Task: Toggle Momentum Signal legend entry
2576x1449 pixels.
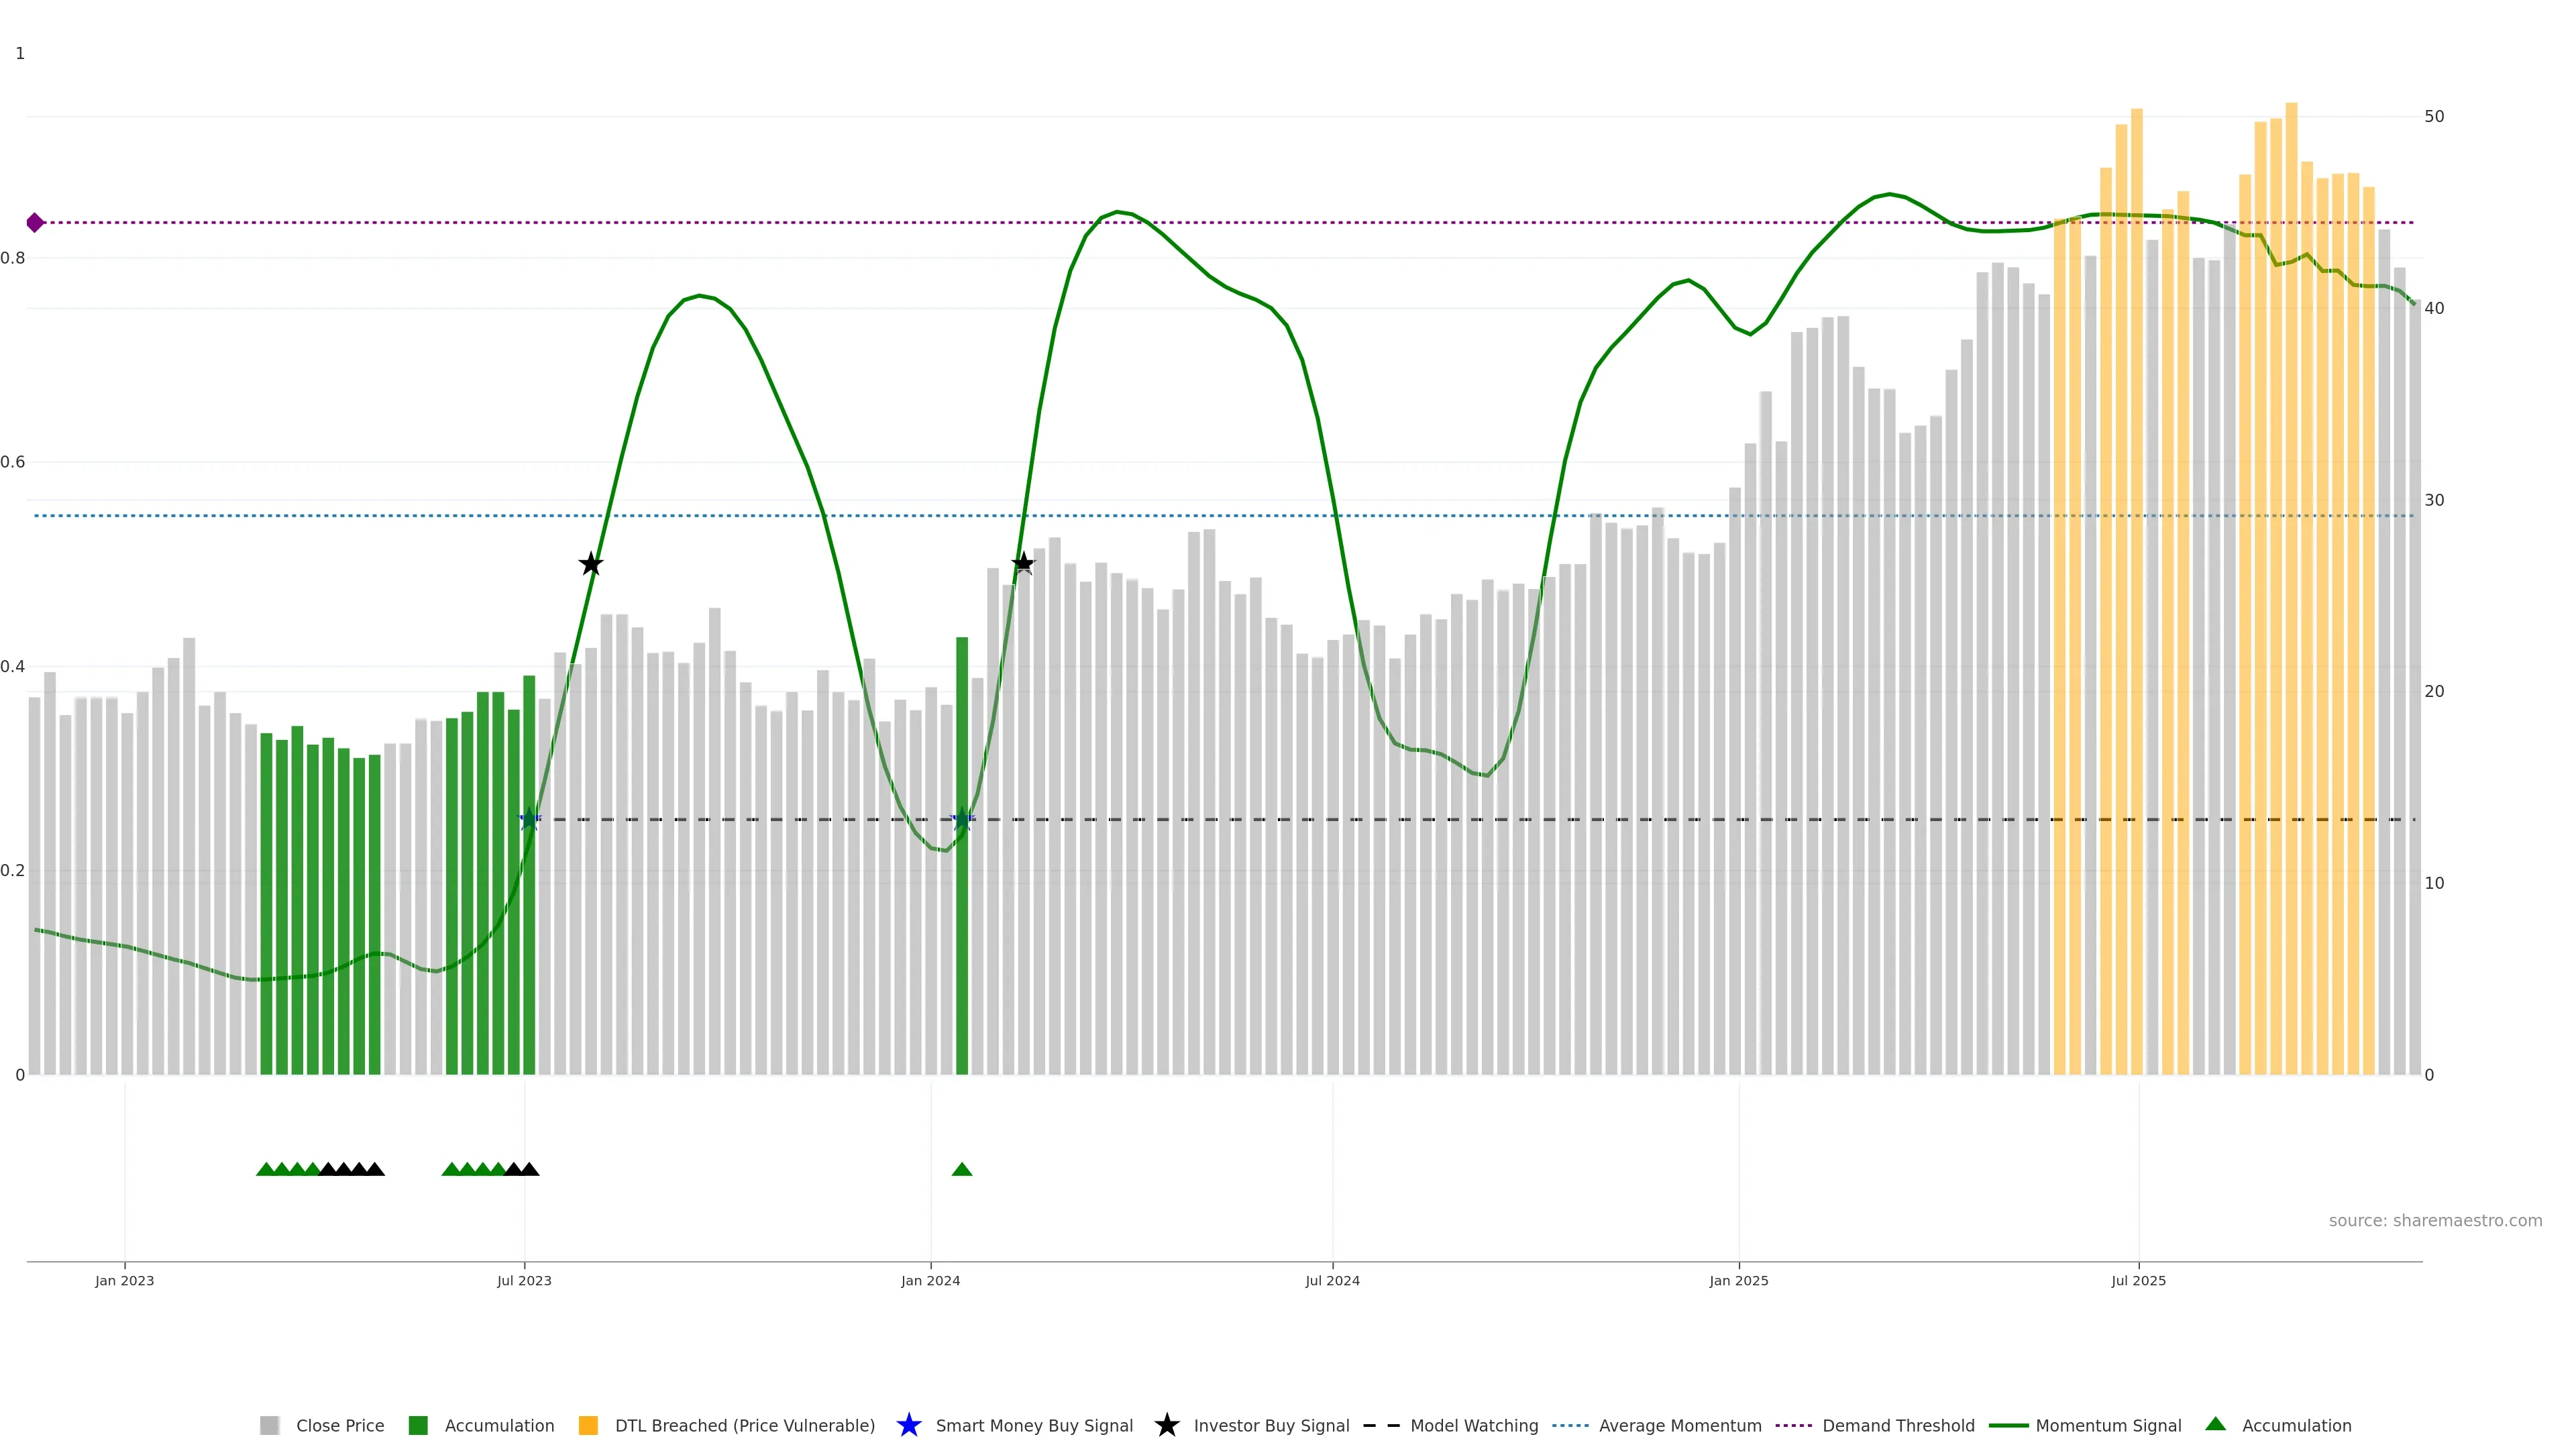Action: [2108, 1425]
